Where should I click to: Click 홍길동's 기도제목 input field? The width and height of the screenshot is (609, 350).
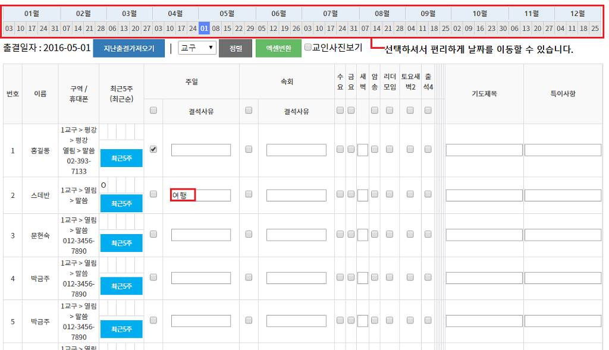coord(484,150)
